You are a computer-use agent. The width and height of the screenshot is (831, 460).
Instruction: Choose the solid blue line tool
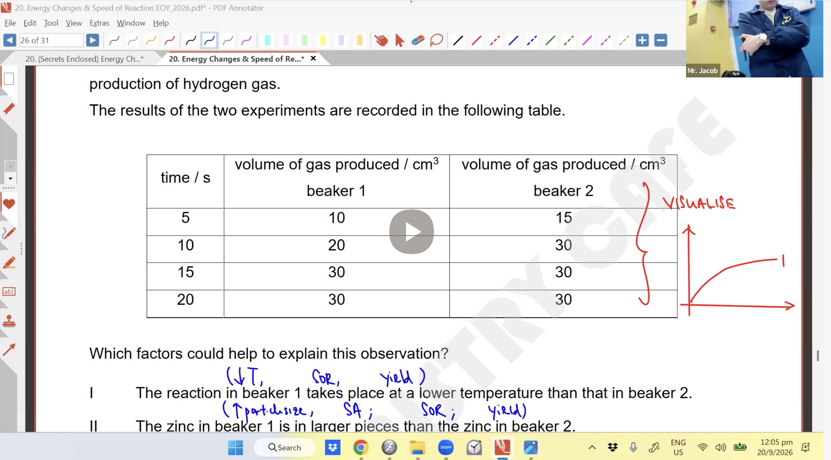click(514, 41)
